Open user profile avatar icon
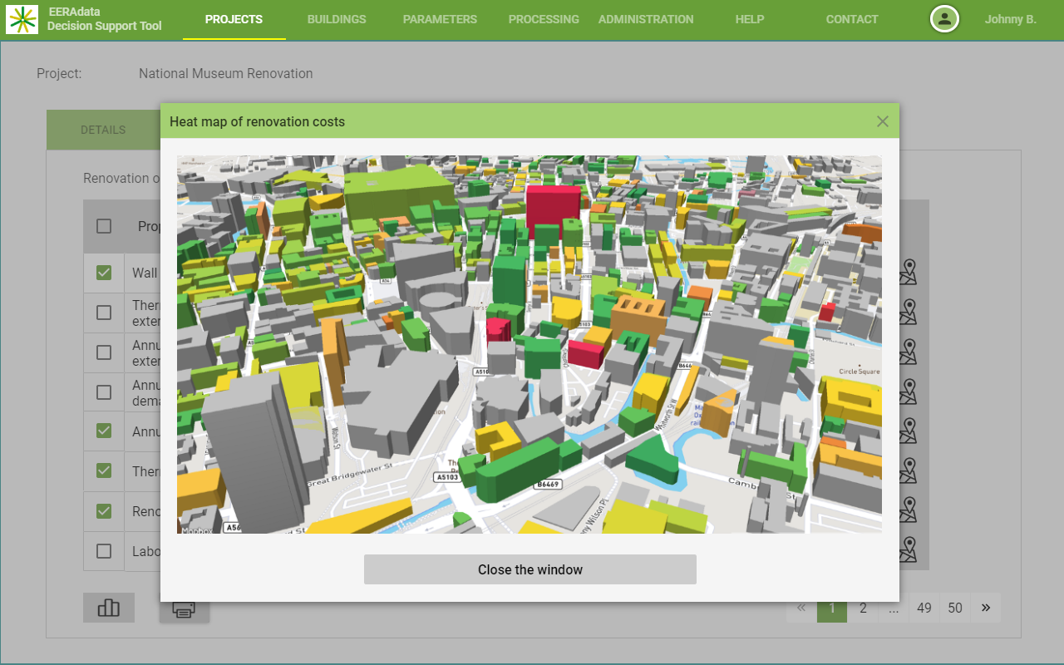1064x665 pixels. pos(944,19)
